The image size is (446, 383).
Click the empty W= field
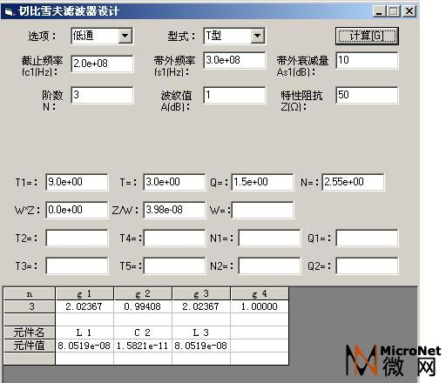[262, 210]
